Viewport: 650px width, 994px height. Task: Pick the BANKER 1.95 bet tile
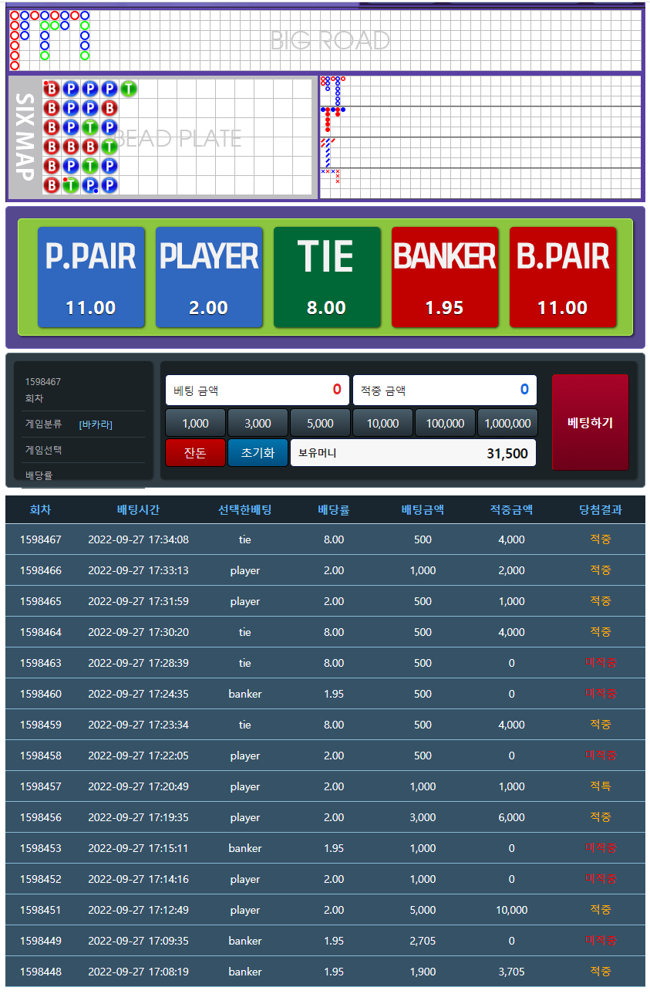(x=445, y=277)
